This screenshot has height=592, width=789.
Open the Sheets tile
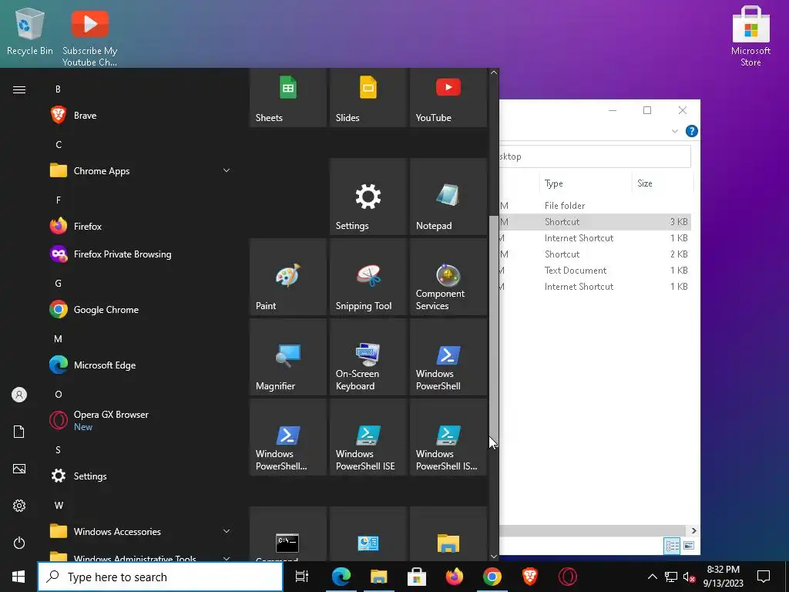pyautogui.click(x=288, y=98)
